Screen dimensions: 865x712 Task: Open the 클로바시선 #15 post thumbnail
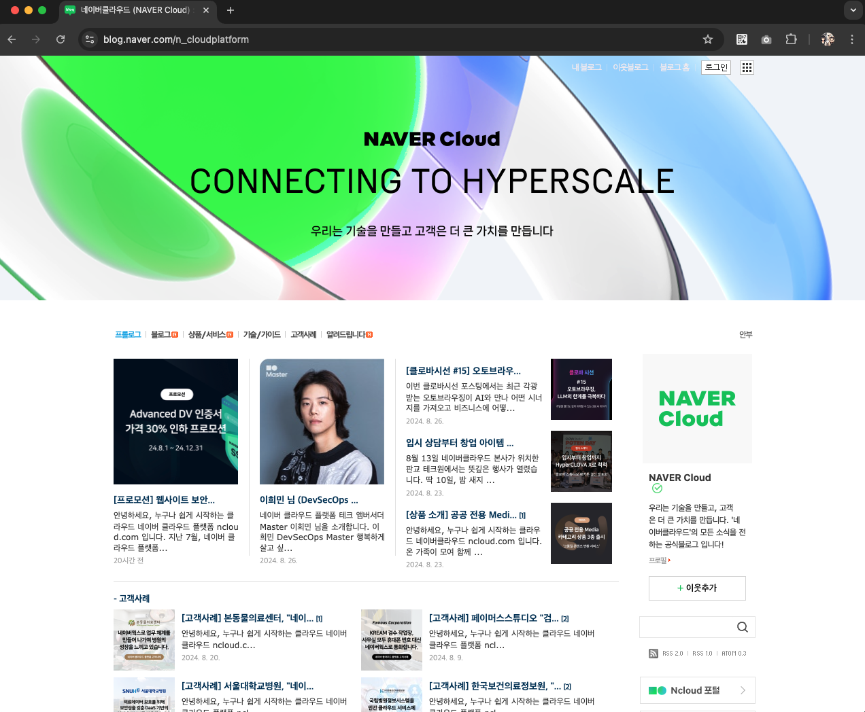(x=581, y=389)
